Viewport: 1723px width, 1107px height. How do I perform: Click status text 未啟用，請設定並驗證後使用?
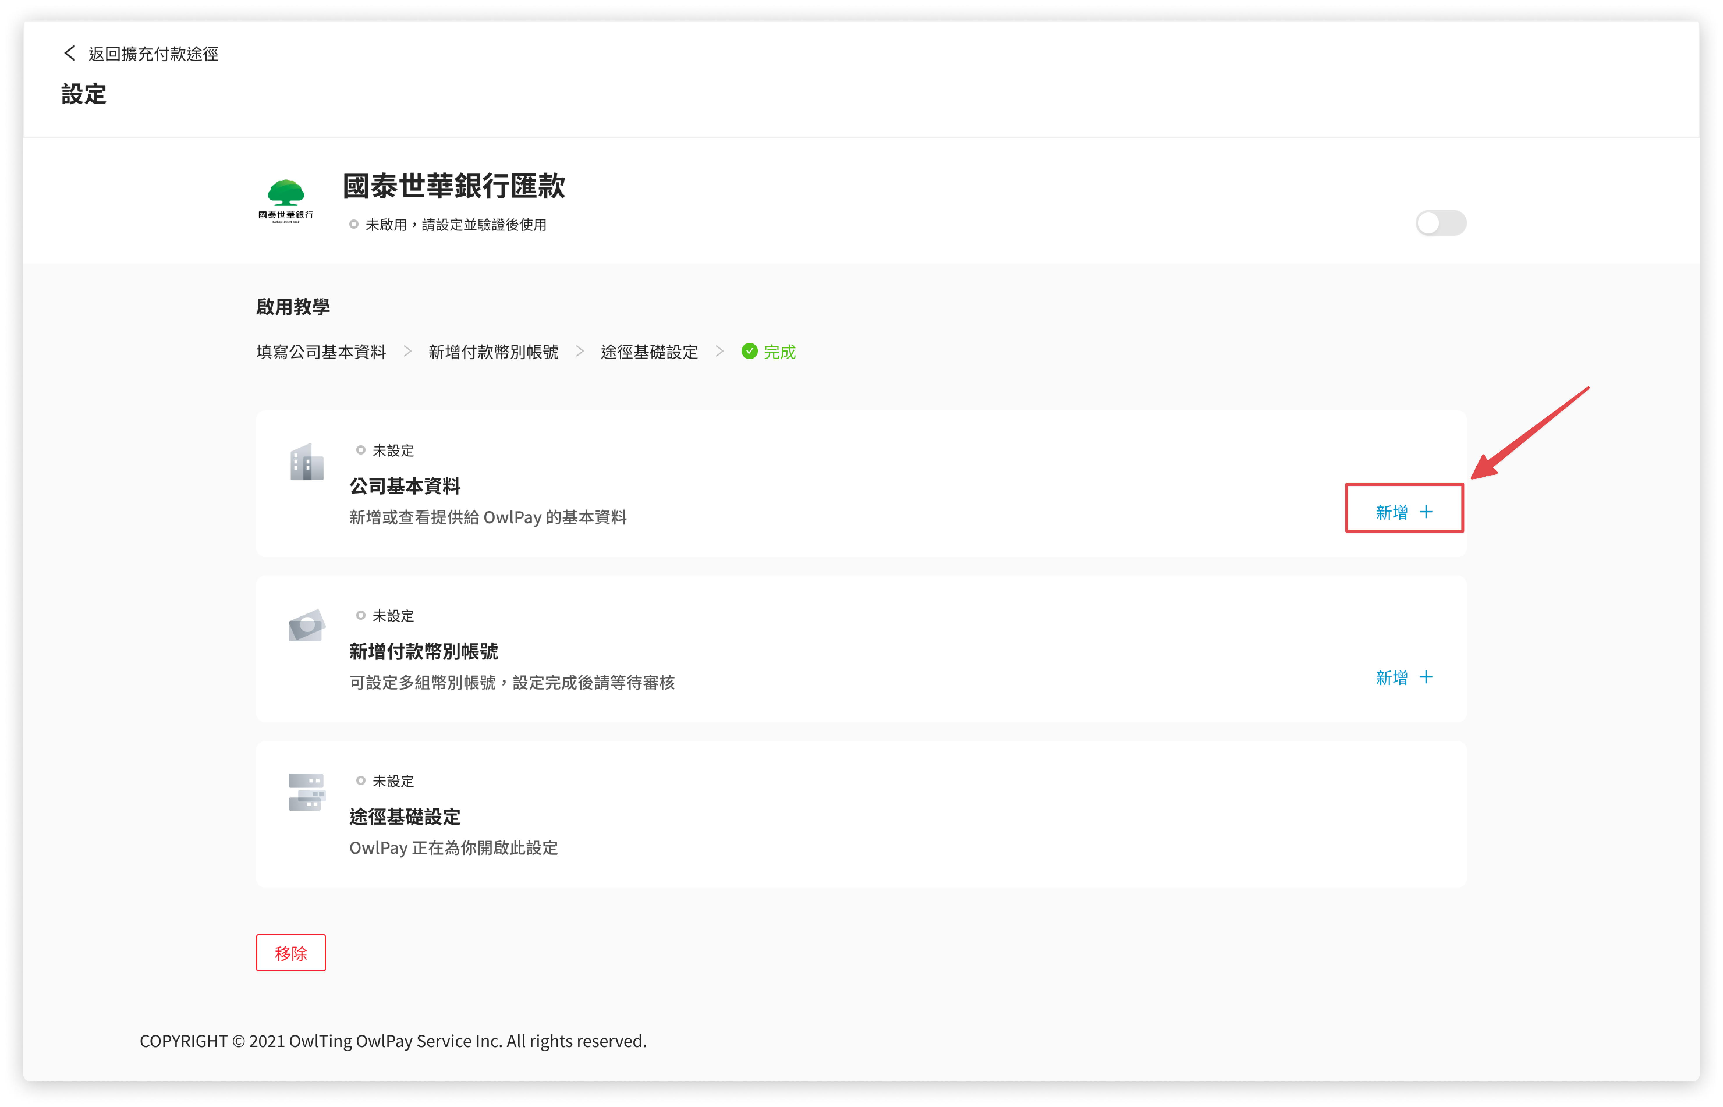point(456,225)
